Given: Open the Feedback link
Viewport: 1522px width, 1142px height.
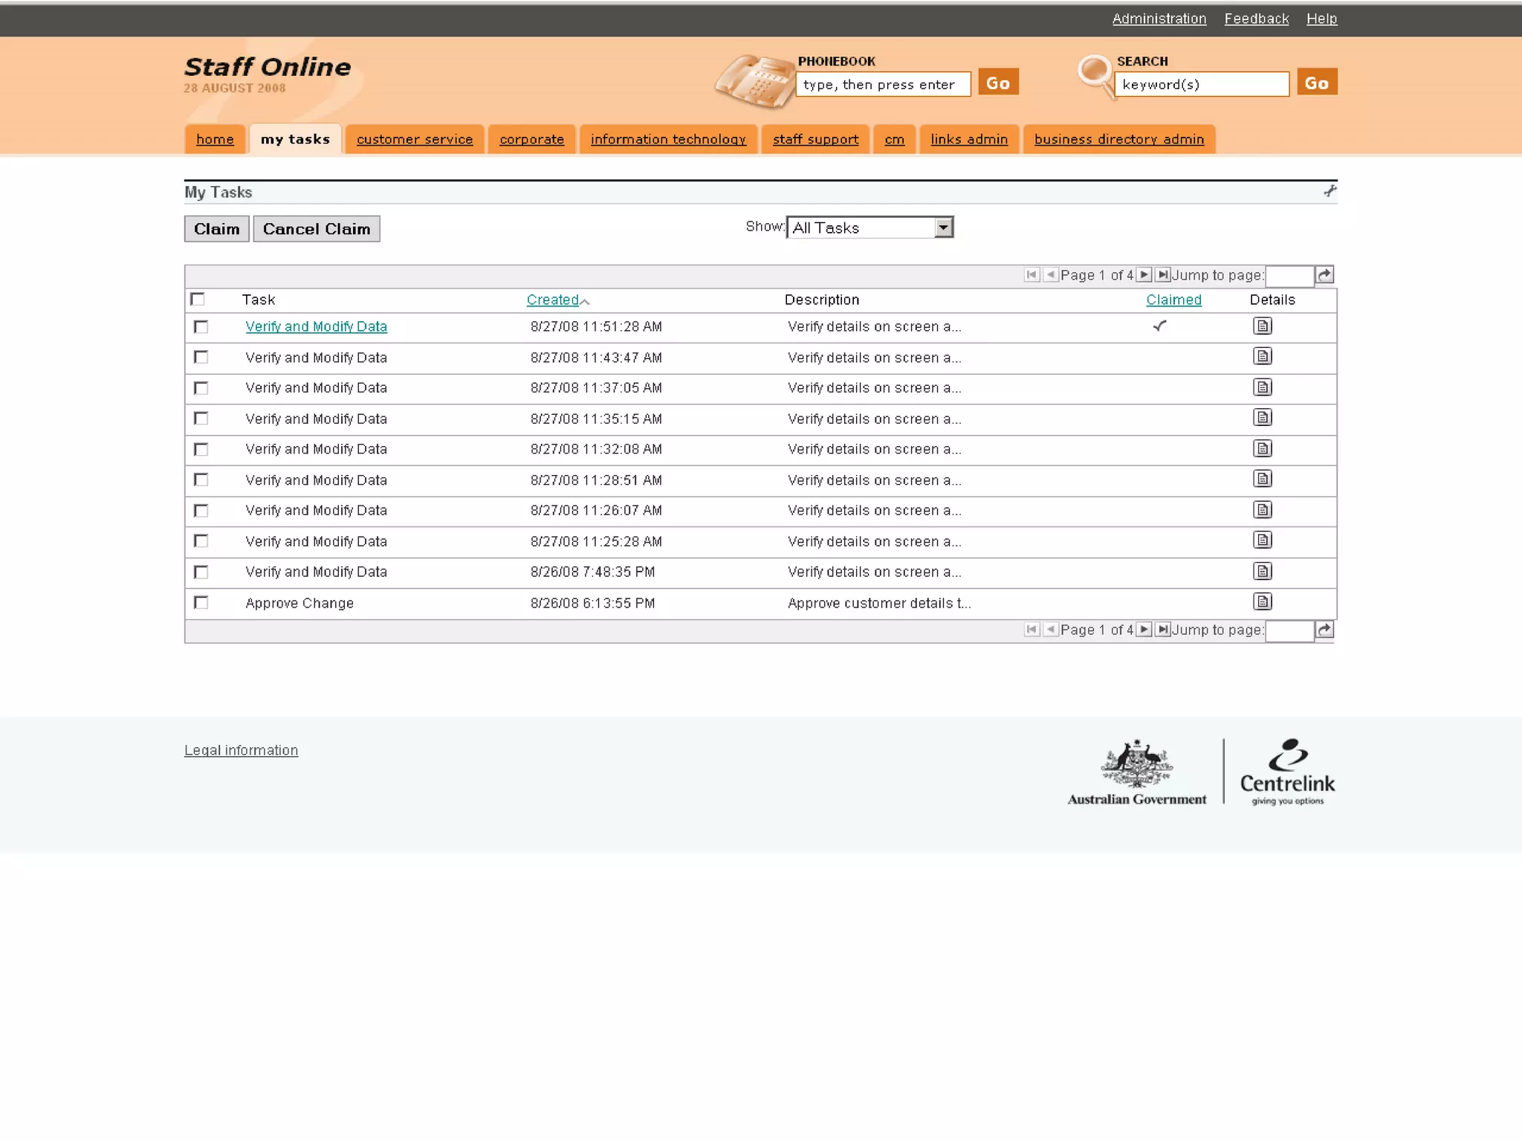Looking at the screenshot, I should pyautogui.click(x=1256, y=19).
